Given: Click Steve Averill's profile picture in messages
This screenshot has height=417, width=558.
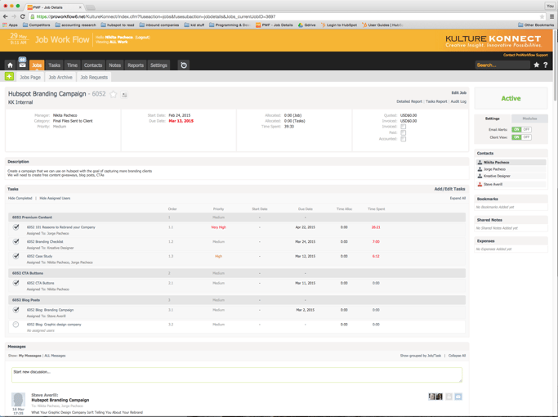Looking at the screenshot, I should tap(18, 400).
